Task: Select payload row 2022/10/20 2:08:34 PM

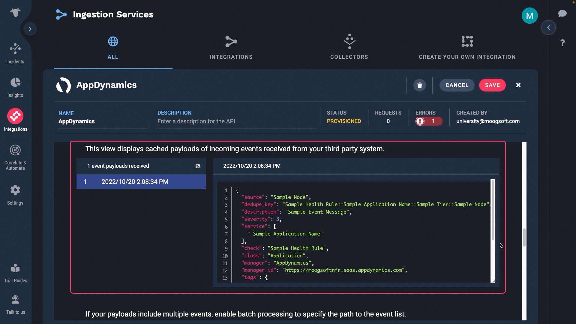Action: [x=141, y=182]
